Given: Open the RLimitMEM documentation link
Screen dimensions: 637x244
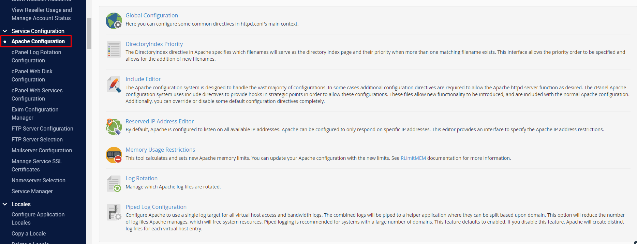Looking at the screenshot, I should click(413, 158).
